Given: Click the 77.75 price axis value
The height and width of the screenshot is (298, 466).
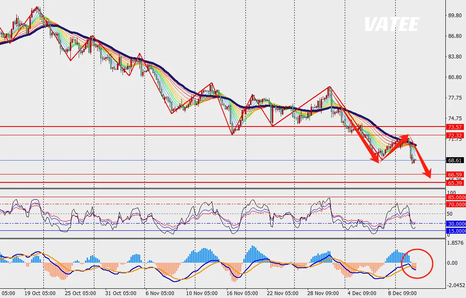Looking at the screenshot, I should tap(454, 98).
